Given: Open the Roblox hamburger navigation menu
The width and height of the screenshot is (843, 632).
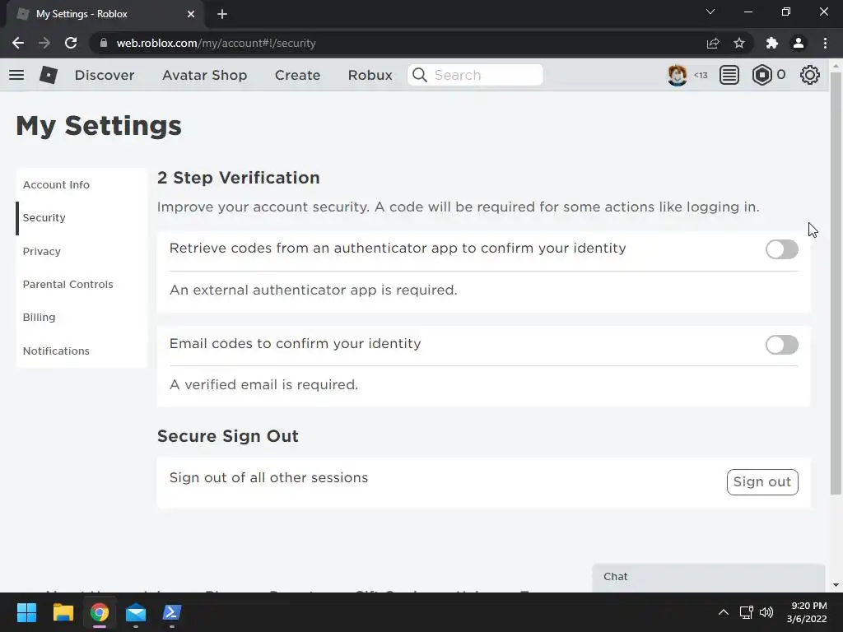Looking at the screenshot, I should click(16, 75).
